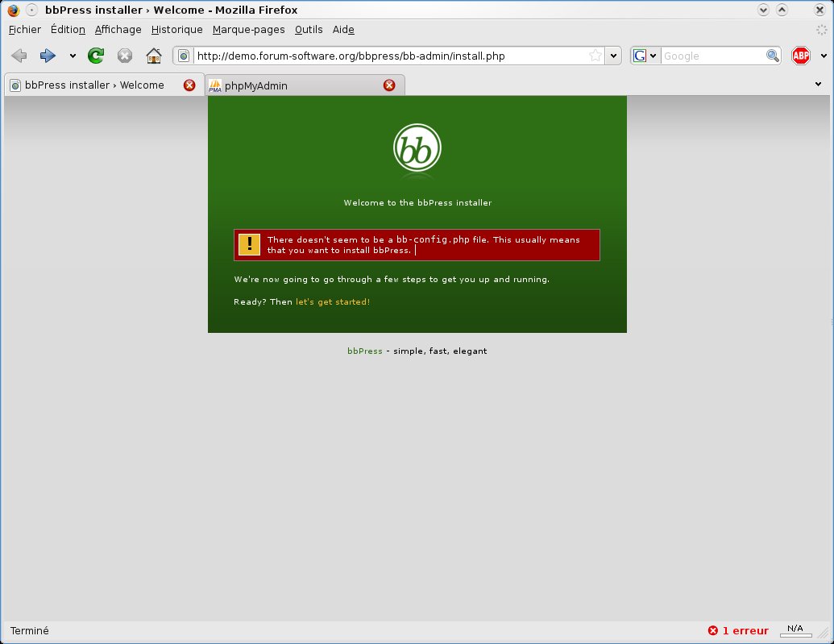Open the Aide menu
The image size is (834, 644).
click(343, 30)
